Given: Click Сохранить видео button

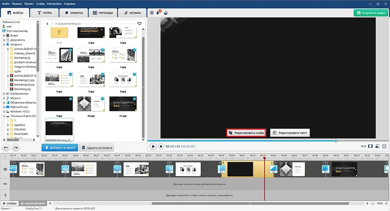Looking at the screenshot, I should click(370, 13).
